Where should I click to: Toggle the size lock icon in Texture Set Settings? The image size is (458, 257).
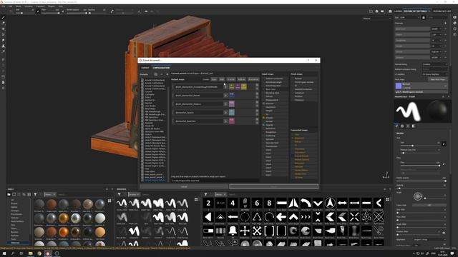tap(424, 17)
